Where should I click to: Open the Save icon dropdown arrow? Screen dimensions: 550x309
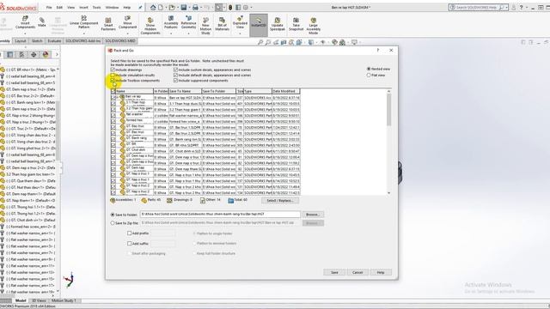click(x=189, y=8)
